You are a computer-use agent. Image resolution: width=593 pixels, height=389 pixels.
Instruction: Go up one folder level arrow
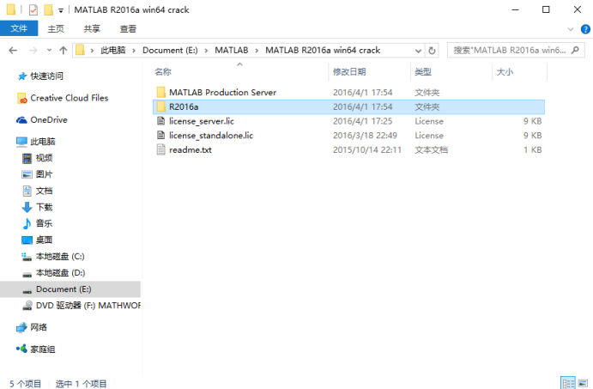[64, 51]
